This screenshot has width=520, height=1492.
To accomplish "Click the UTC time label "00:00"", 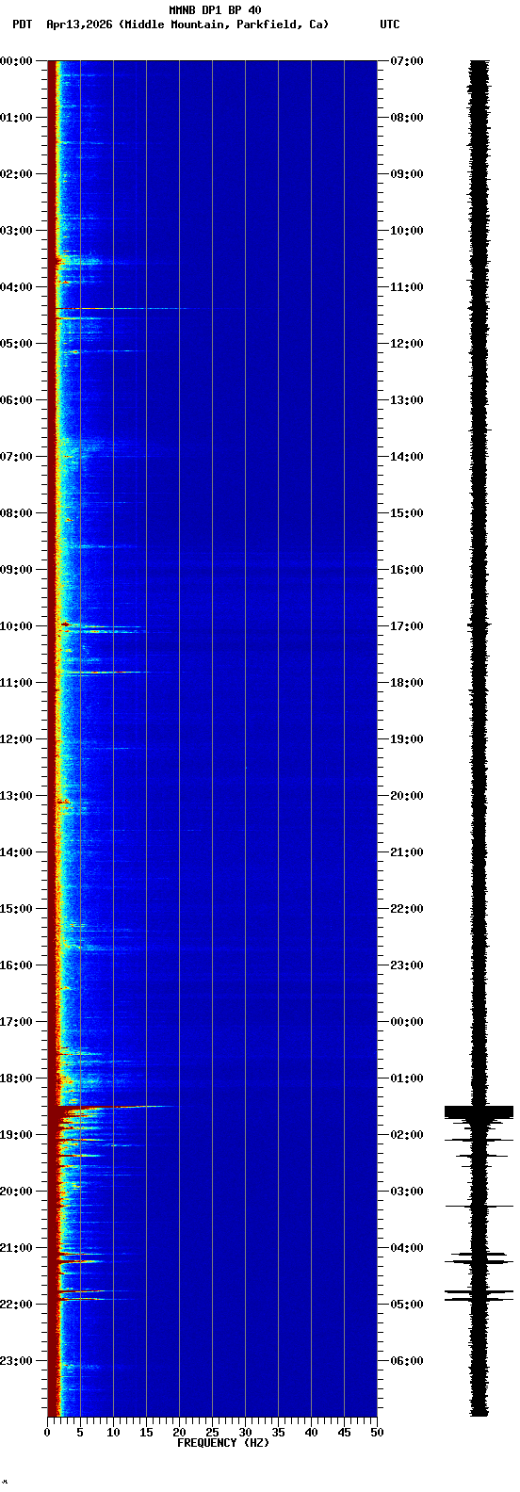I will (x=407, y=1022).
